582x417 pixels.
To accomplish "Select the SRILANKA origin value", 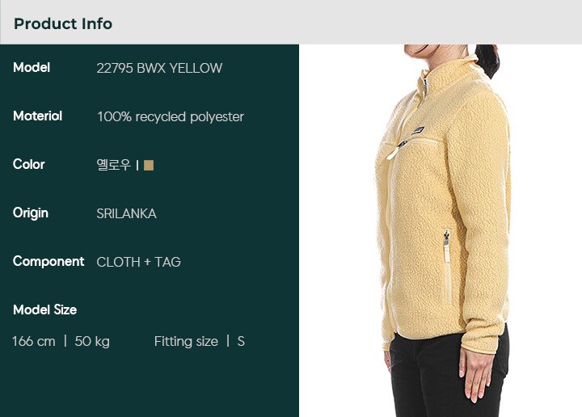I will click(127, 213).
